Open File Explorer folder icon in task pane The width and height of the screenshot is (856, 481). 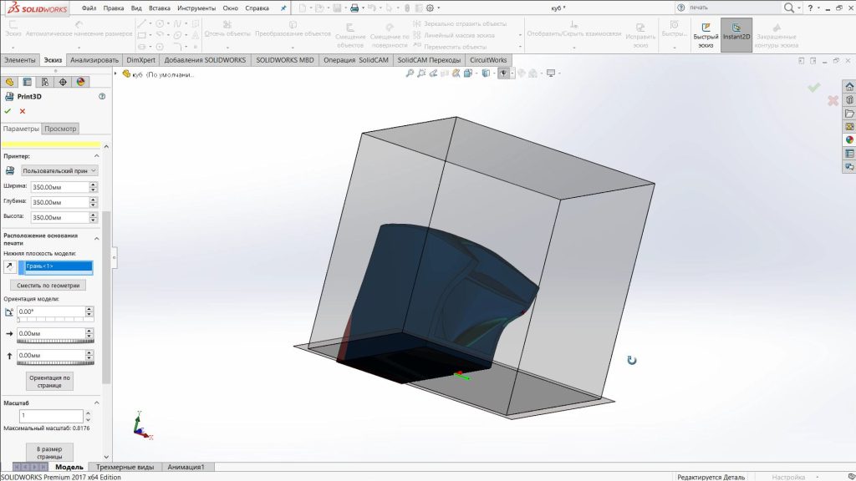849,114
